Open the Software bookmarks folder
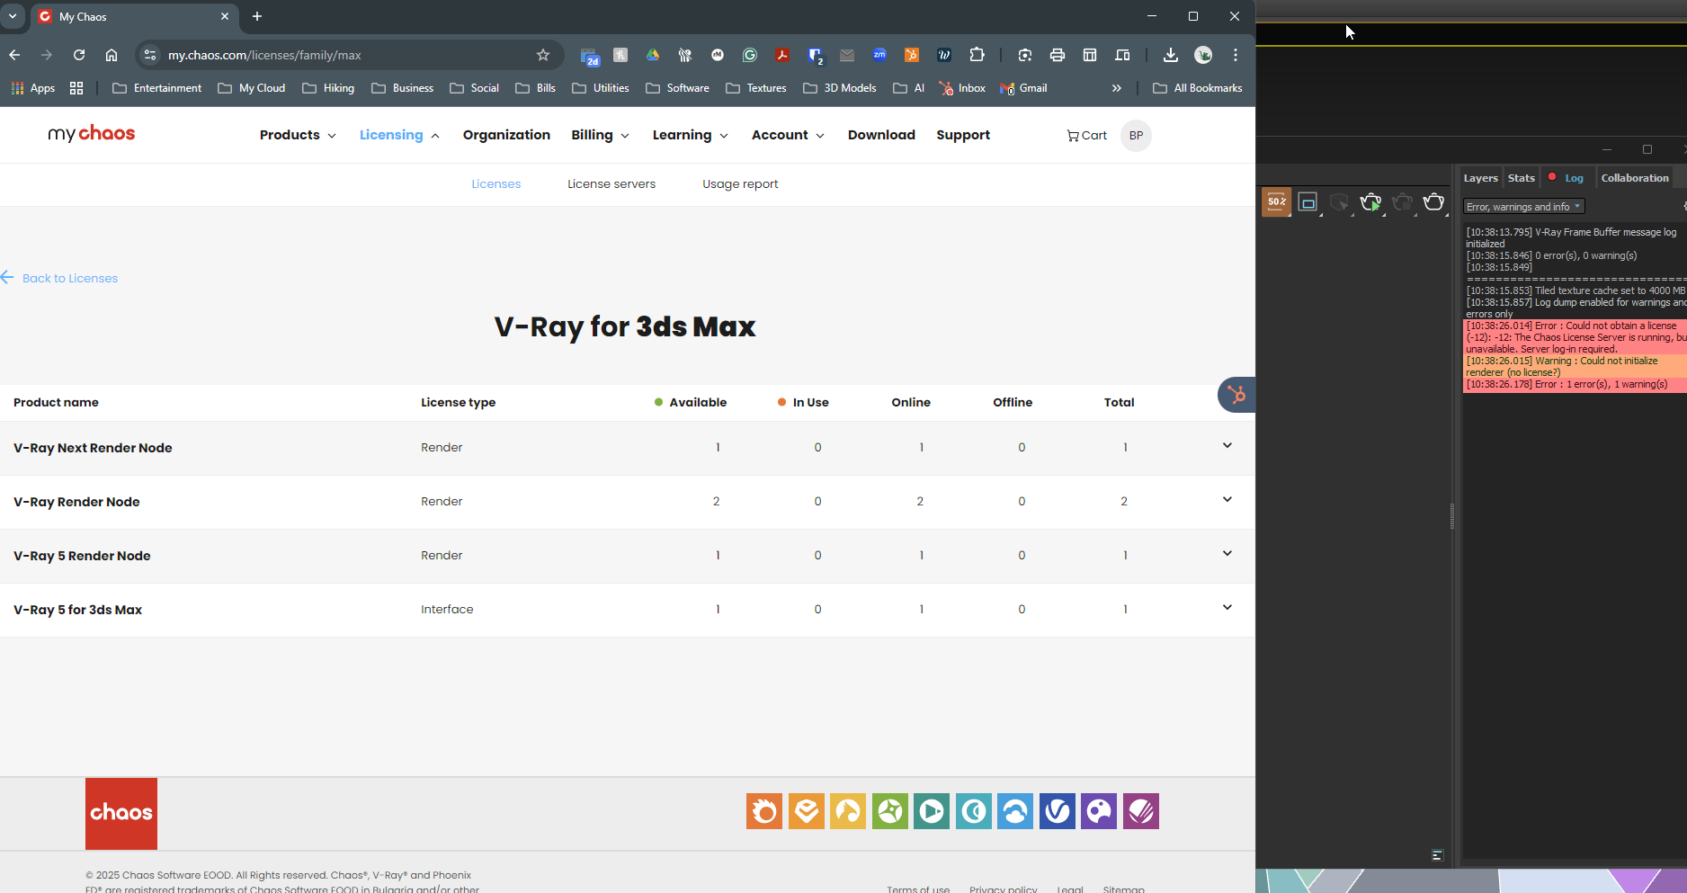Viewport: 1687px width, 893px height. coord(678,88)
